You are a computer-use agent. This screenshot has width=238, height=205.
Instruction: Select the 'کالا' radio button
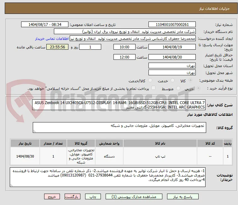[x=190, y=80]
